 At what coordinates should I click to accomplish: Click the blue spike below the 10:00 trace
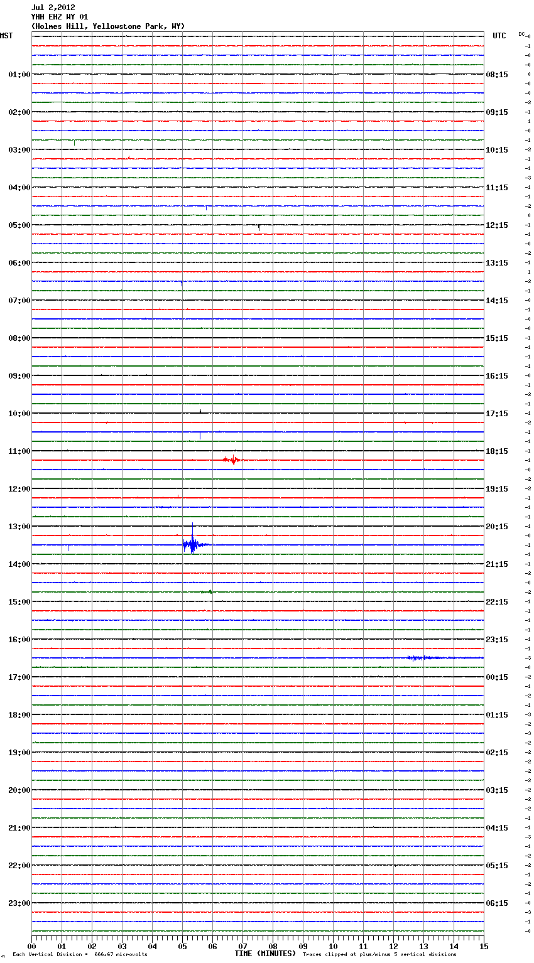(200, 434)
